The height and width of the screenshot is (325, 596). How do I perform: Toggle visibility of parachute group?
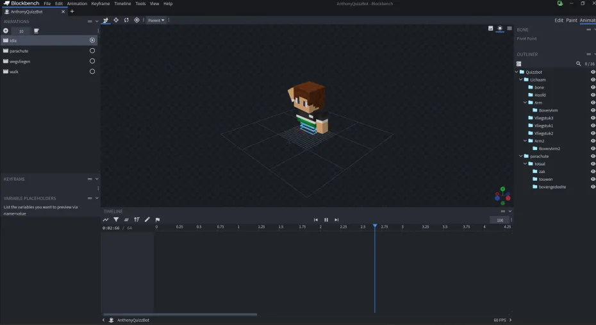[593, 156]
